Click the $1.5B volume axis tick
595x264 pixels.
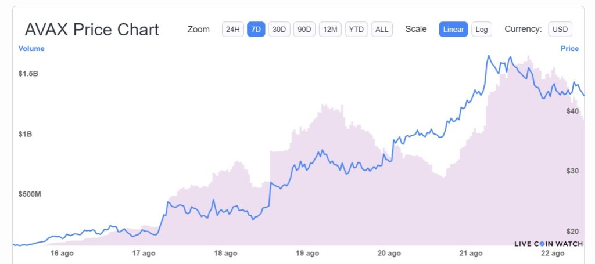[x=28, y=74]
